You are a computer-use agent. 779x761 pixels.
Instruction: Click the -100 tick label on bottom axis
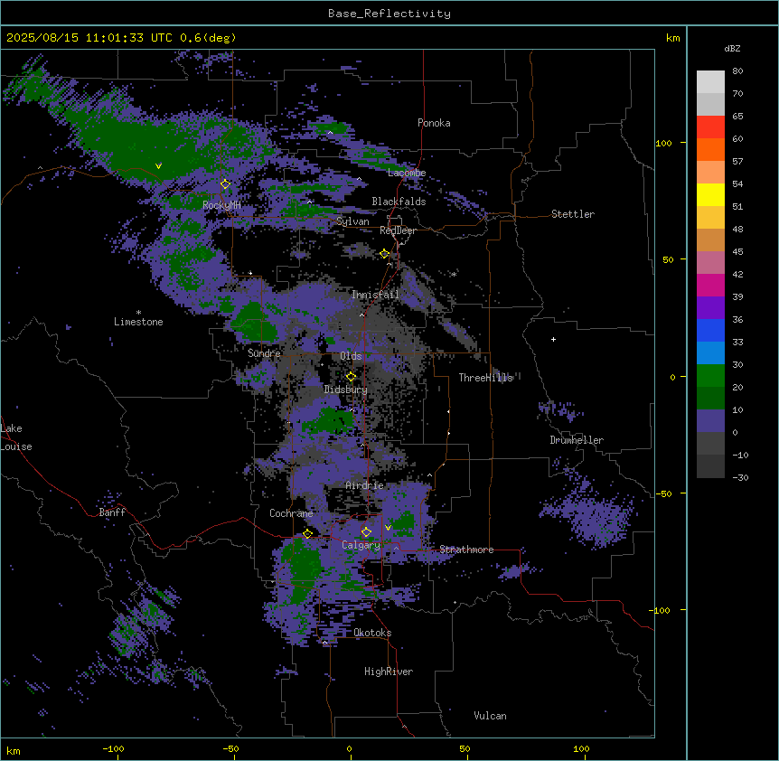[113, 748]
